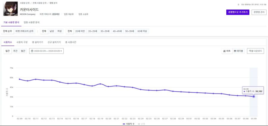Filter by 남성 gender

[x=52, y=31]
